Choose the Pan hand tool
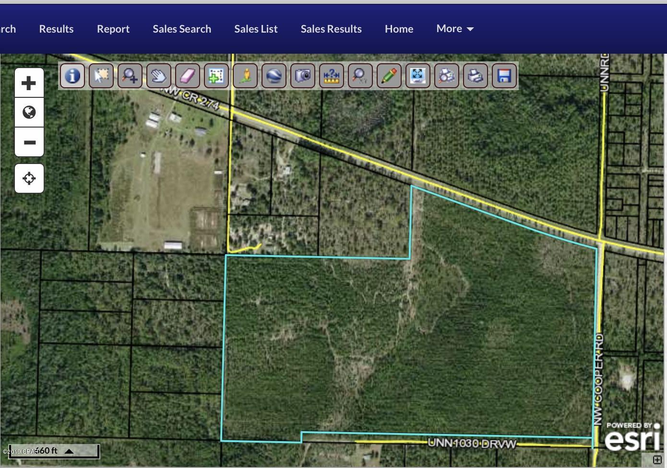The width and height of the screenshot is (667, 468). coord(159,76)
